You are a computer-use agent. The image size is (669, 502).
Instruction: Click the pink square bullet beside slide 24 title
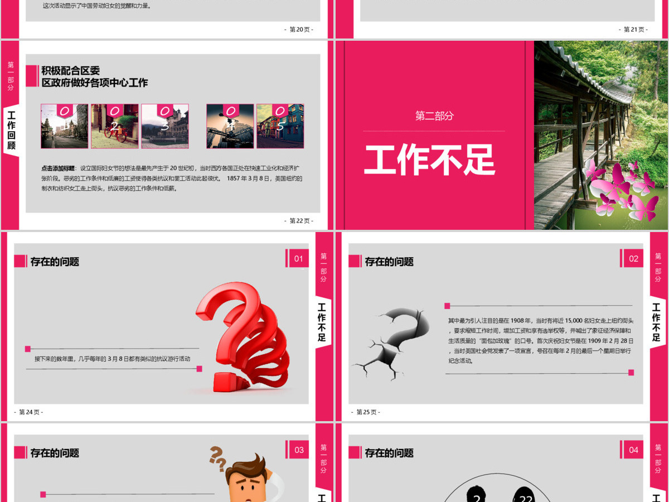coord(21,262)
